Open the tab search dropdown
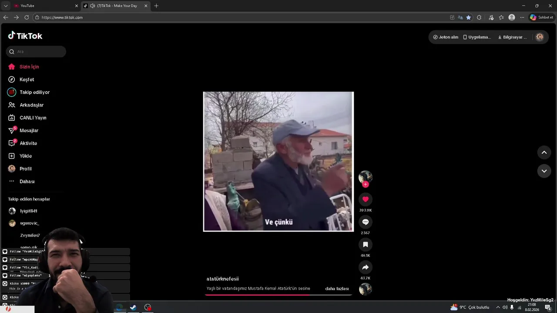This screenshot has width=557, height=313. coord(6,6)
